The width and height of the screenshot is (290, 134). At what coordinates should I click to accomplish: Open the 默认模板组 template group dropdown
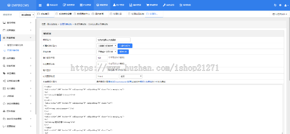pos(27,15)
